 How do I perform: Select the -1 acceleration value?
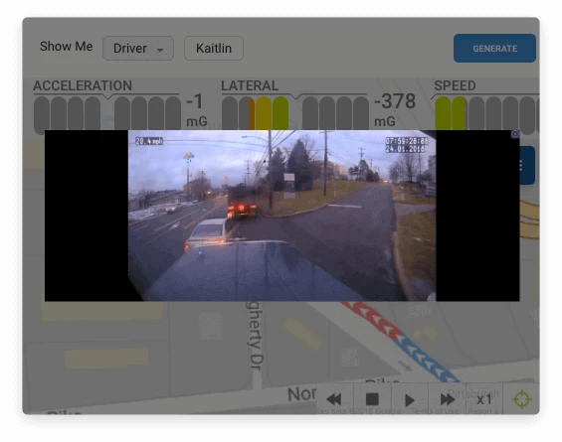click(x=195, y=101)
